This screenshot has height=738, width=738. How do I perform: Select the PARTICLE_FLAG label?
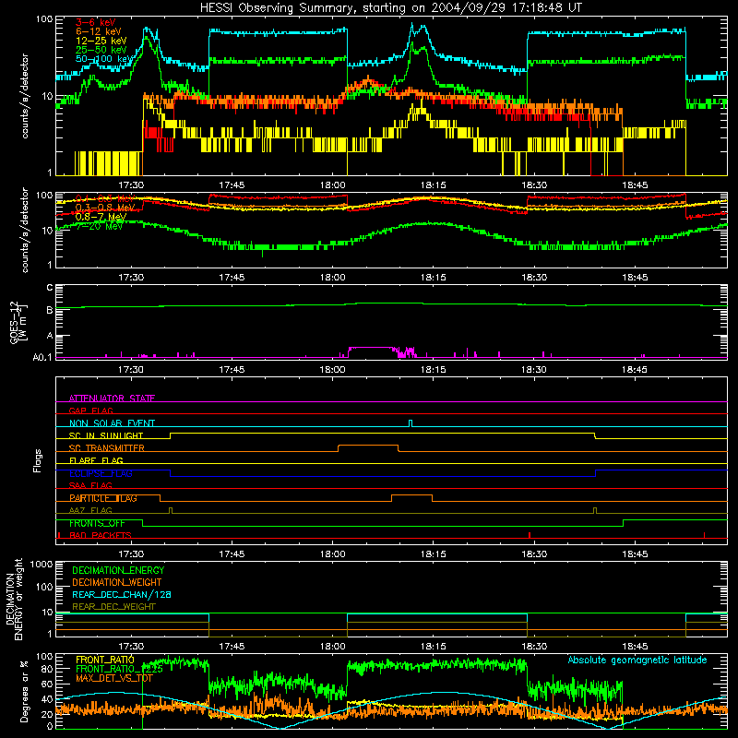click(103, 497)
